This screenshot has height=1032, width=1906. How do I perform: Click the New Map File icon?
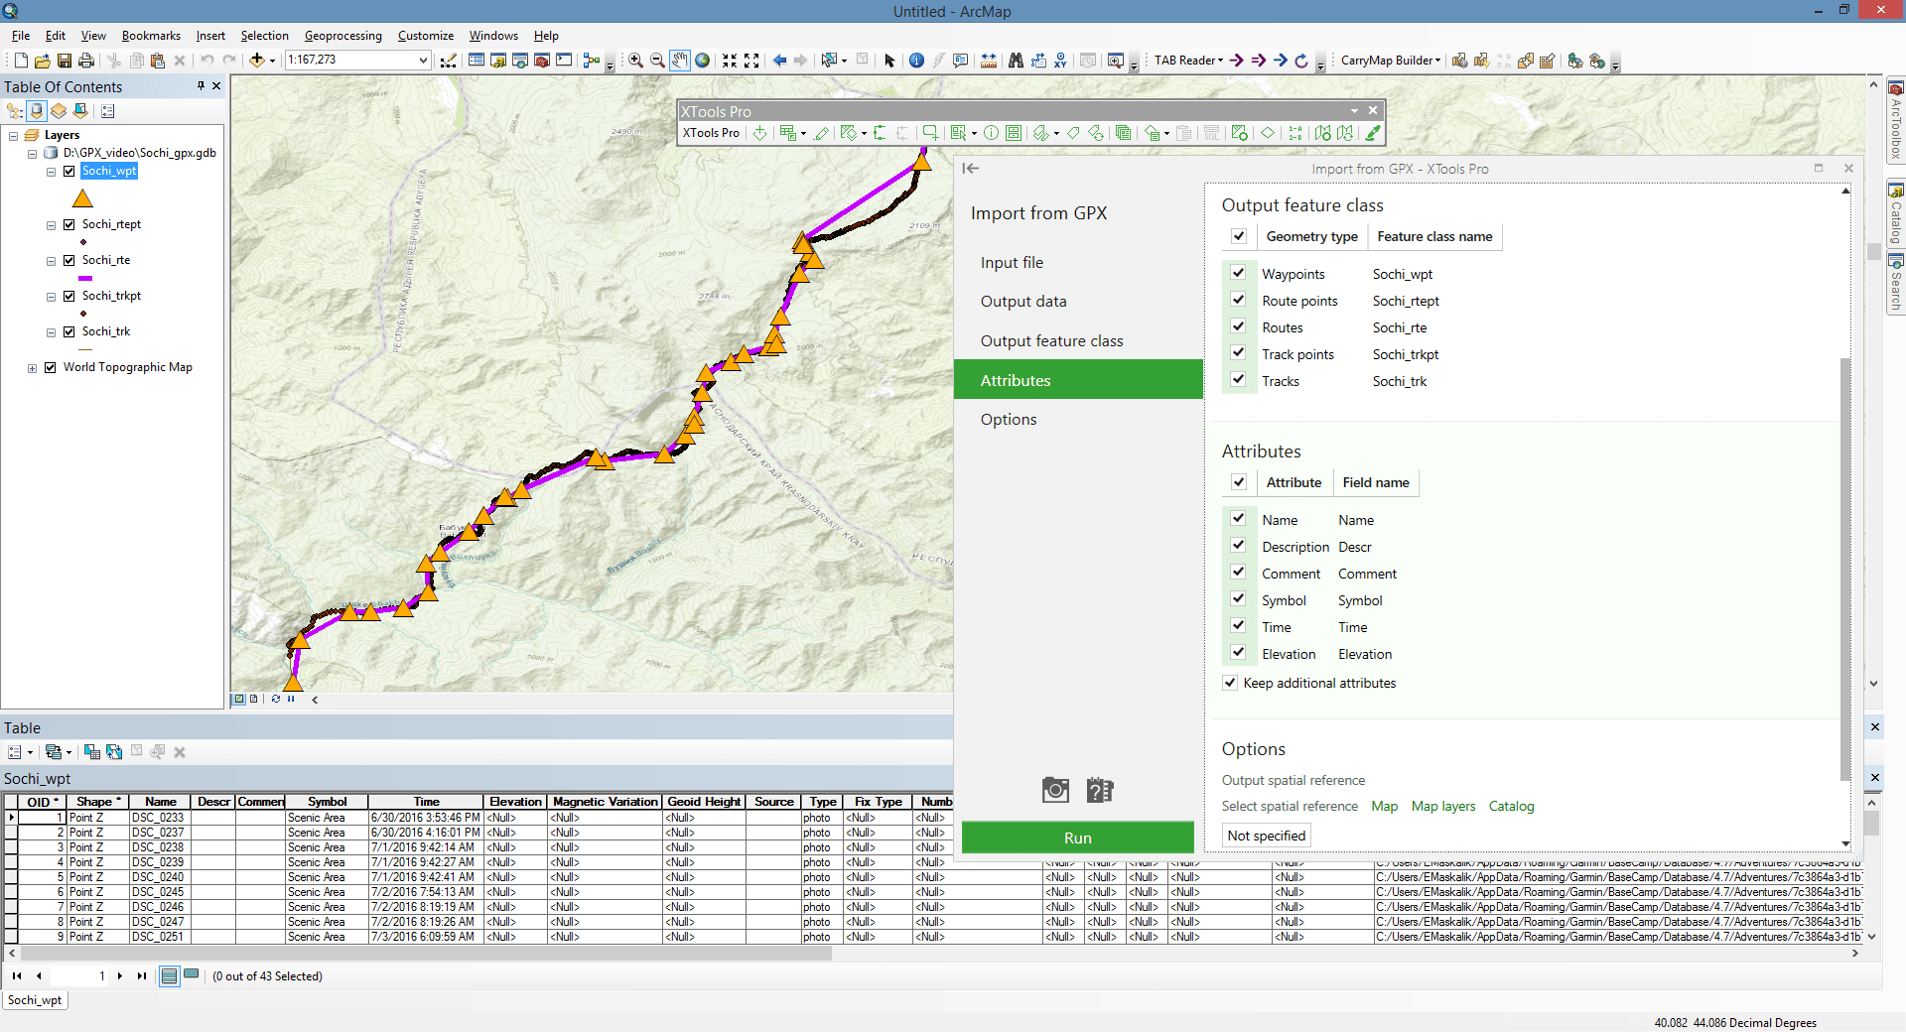coord(21,61)
